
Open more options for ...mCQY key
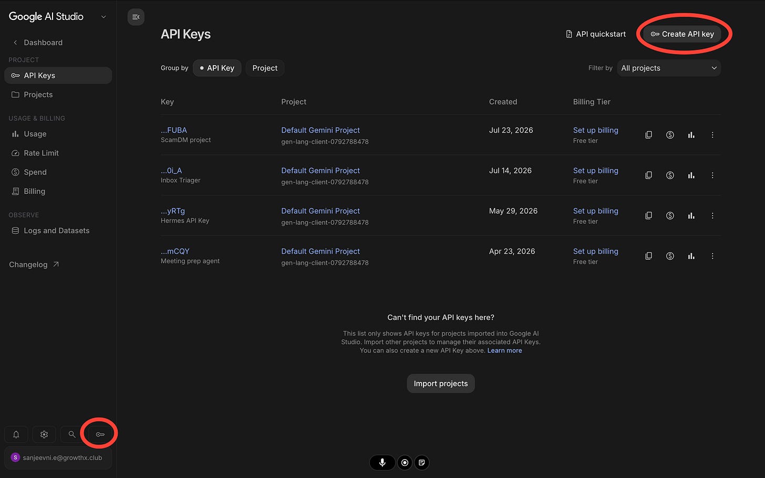click(712, 256)
